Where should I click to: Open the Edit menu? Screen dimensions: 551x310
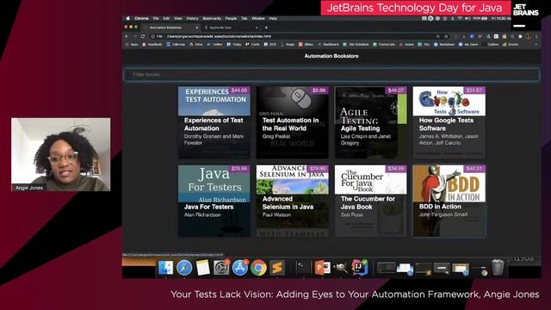pyautogui.click(x=166, y=18)
